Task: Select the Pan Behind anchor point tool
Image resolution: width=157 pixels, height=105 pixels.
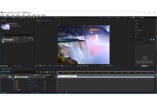Action: [16, 18]
